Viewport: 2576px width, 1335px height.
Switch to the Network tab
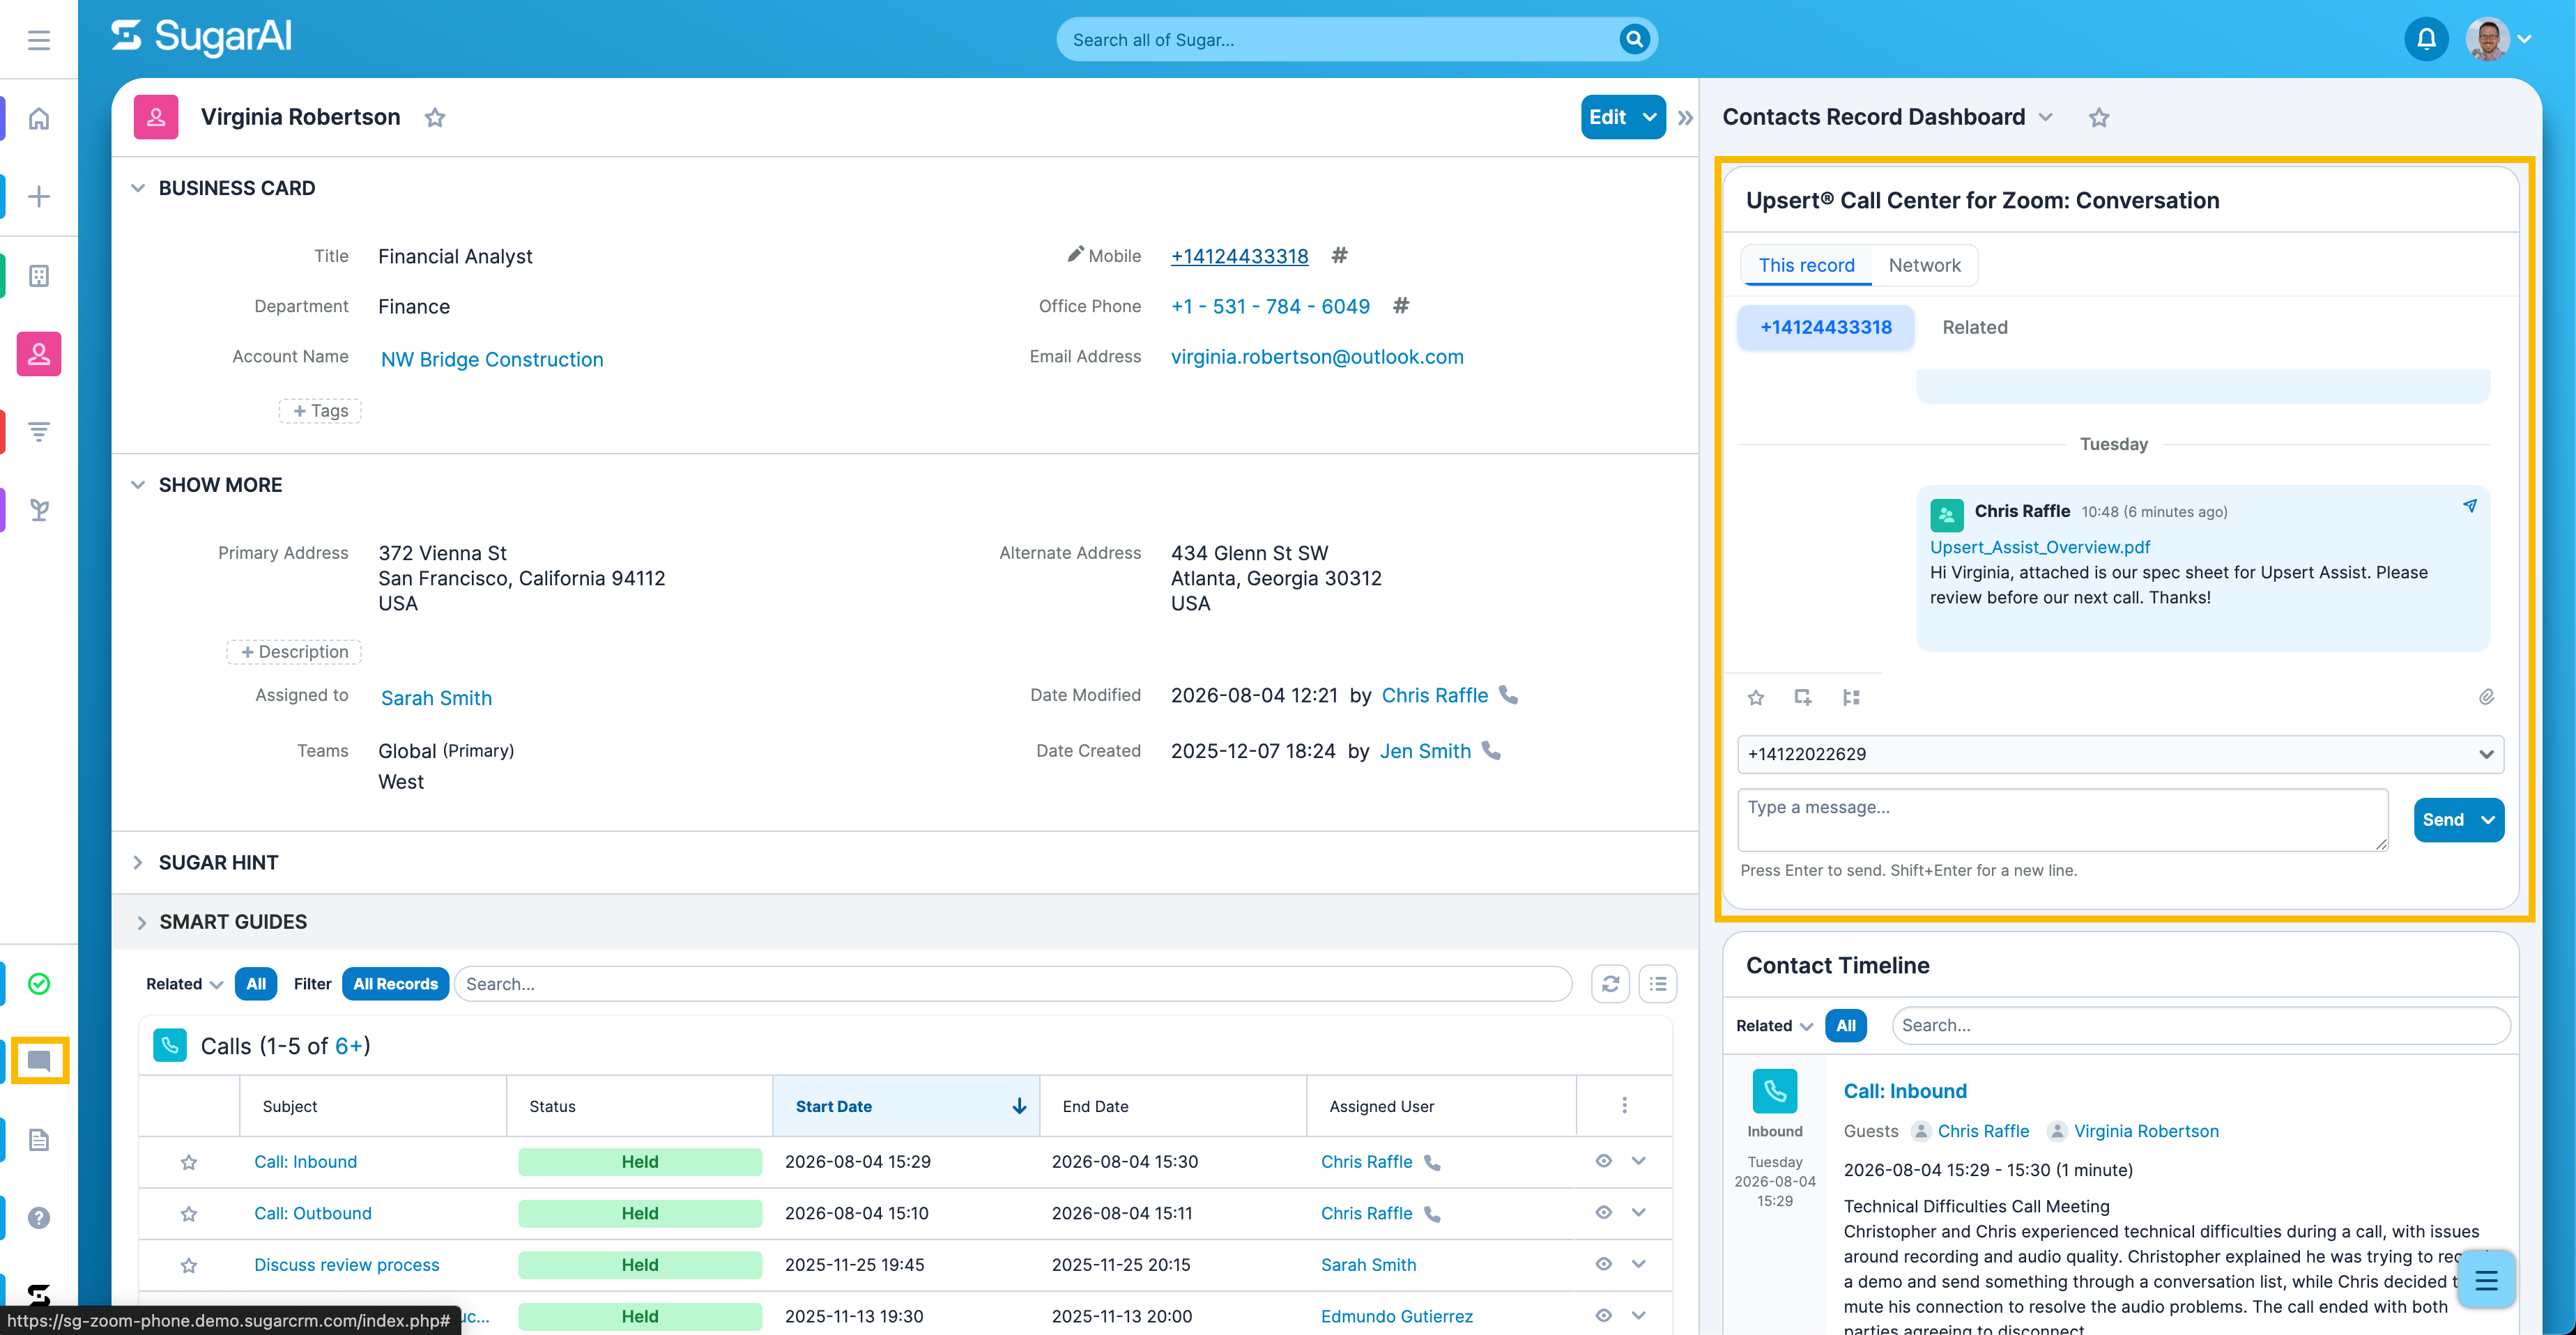1924,265
